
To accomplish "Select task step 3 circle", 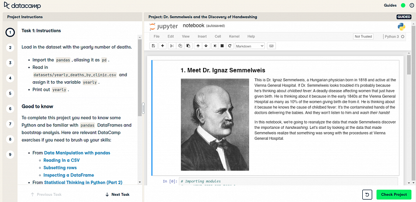I will 10,63.
